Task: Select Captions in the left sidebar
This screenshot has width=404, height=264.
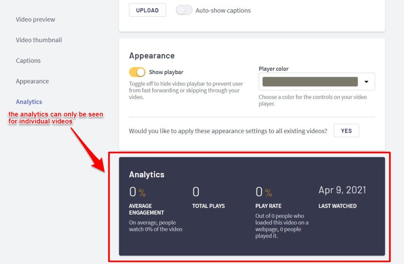Action: point(28,61)
